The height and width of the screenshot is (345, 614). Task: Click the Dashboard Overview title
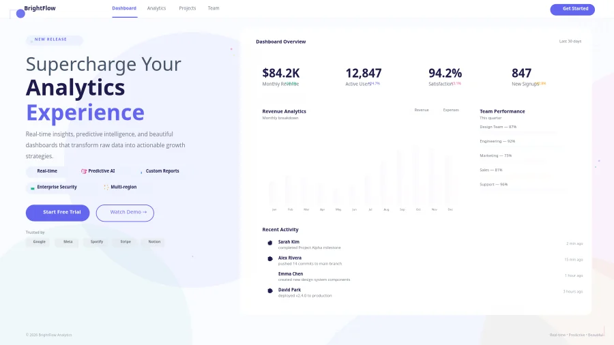pos(281,42)
